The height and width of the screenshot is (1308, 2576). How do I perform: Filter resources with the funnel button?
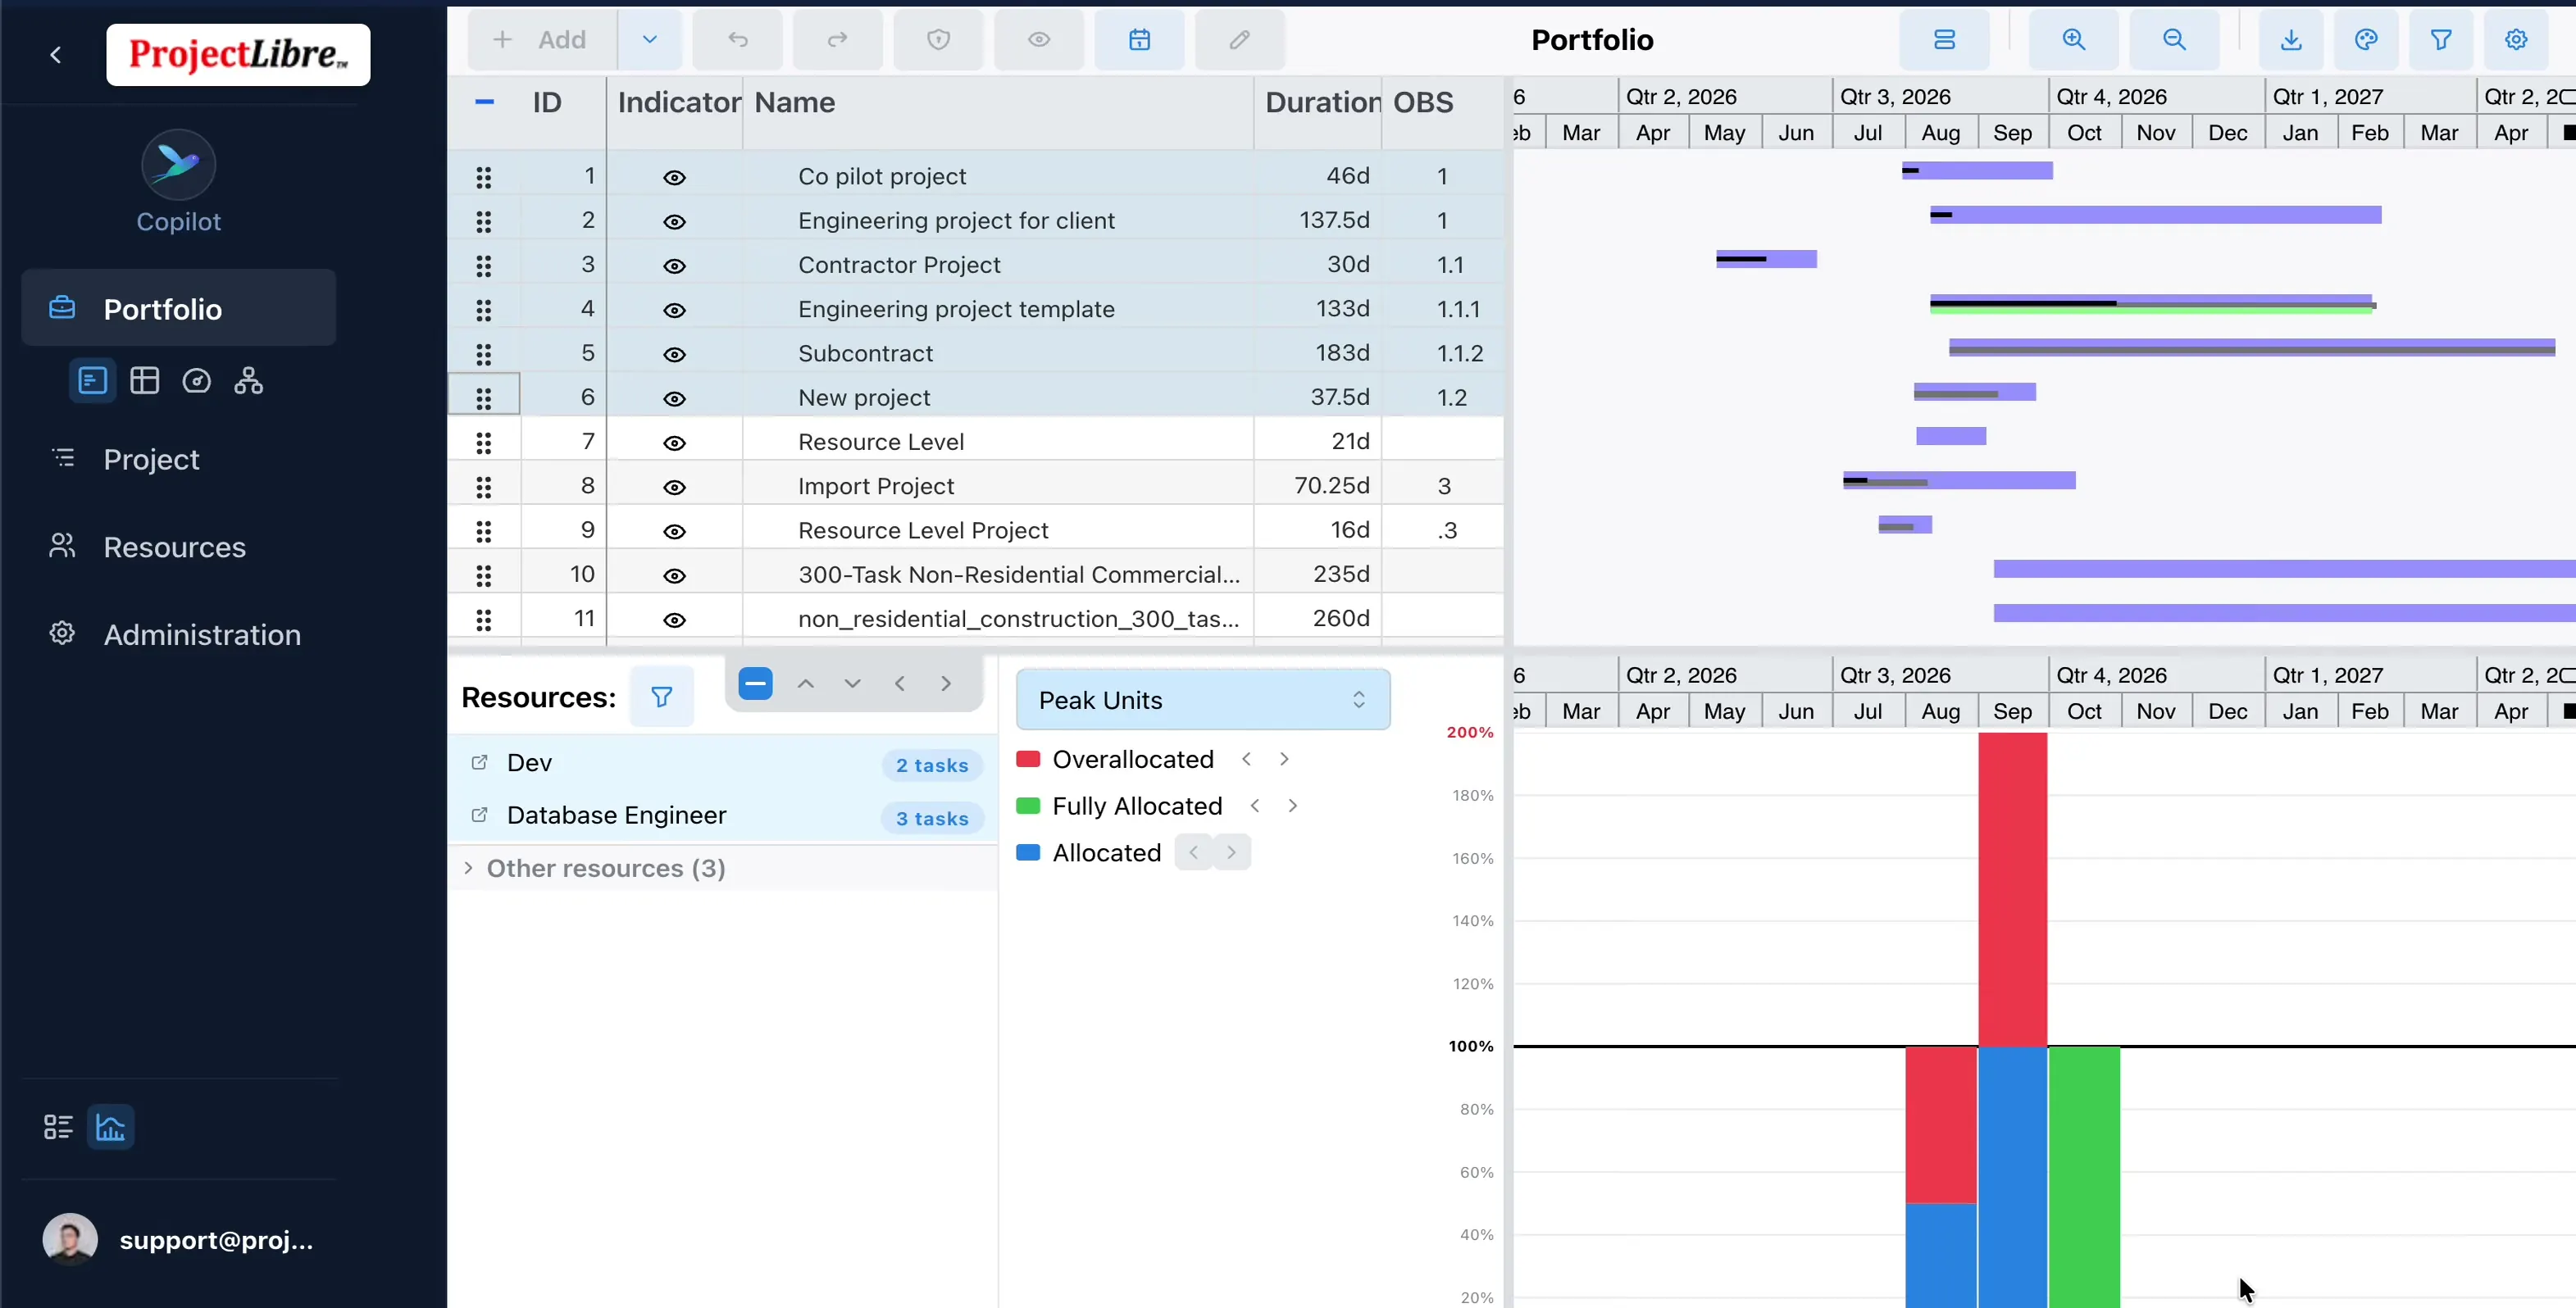[x=662, y=697]
